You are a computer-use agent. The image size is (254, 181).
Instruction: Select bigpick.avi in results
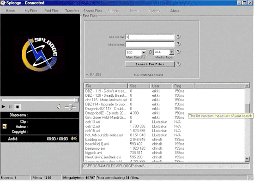93,153
